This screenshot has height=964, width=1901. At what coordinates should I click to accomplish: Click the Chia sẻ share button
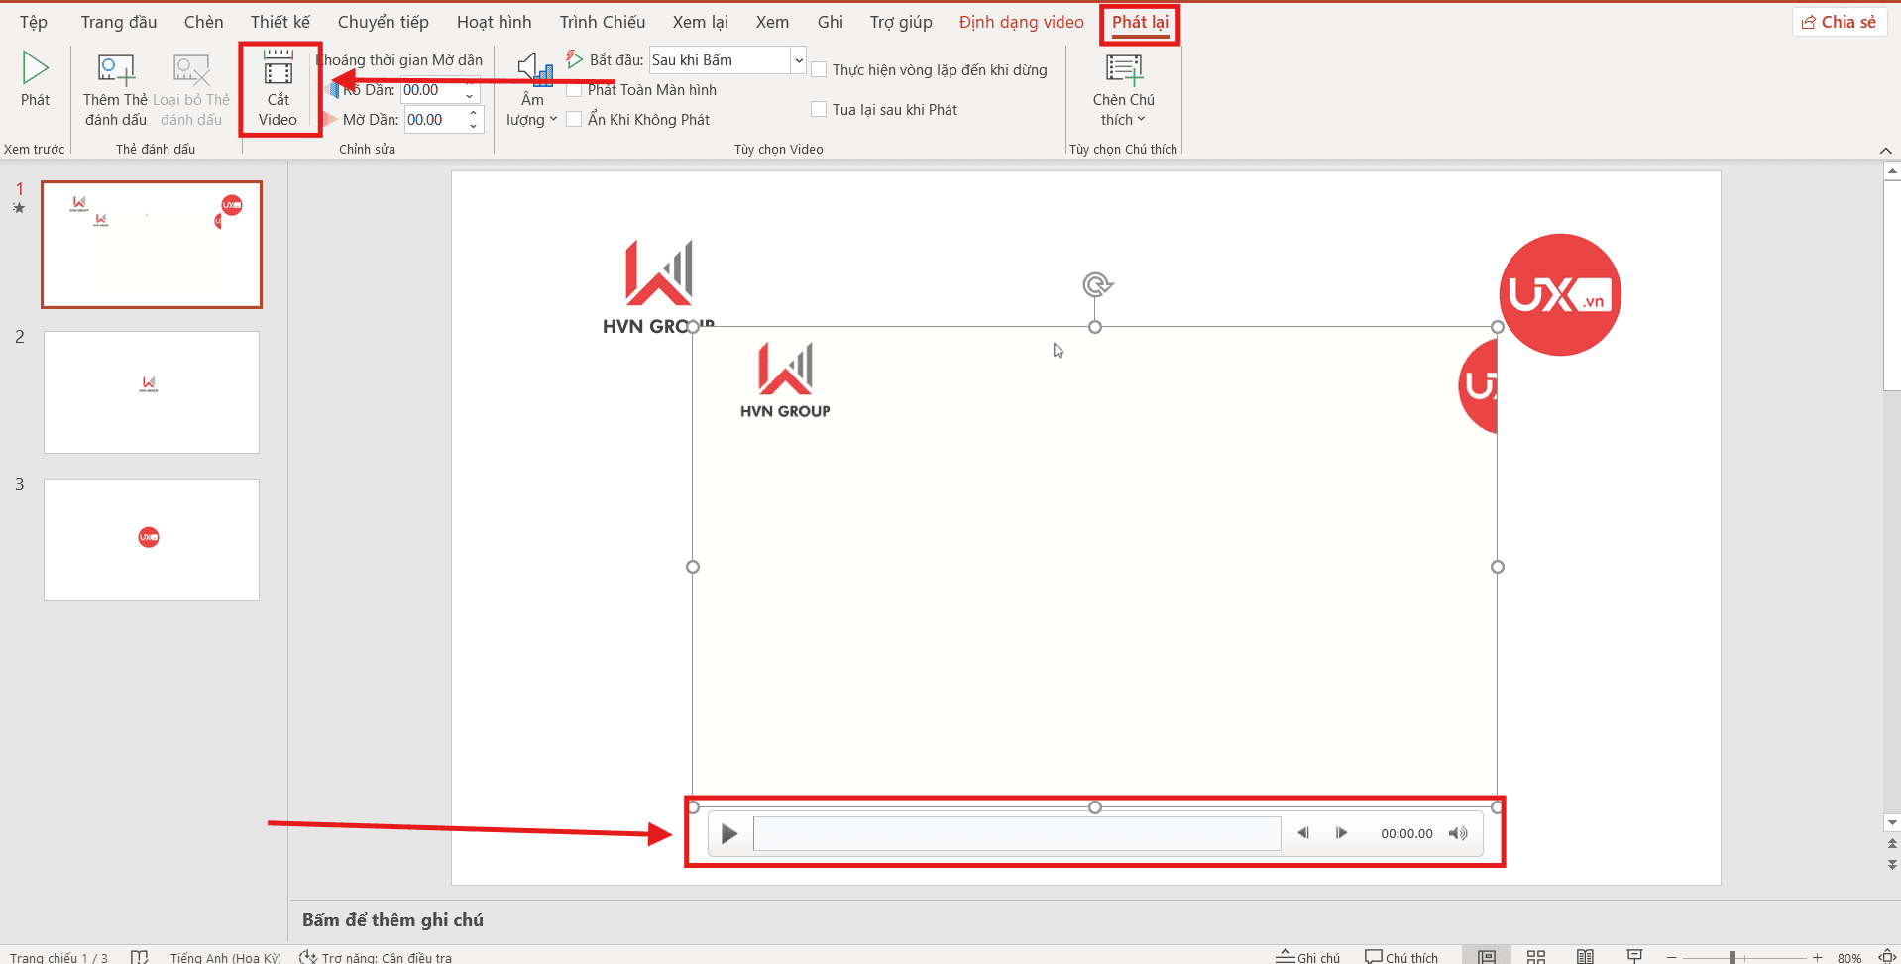click(1839, 22)
